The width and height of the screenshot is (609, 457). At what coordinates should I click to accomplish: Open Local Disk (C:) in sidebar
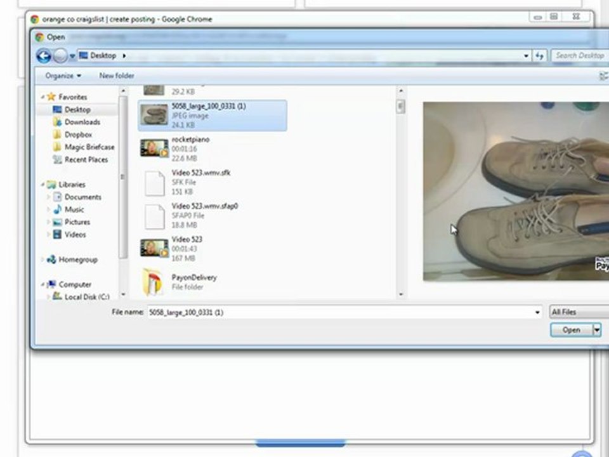[x=81, y=296]
